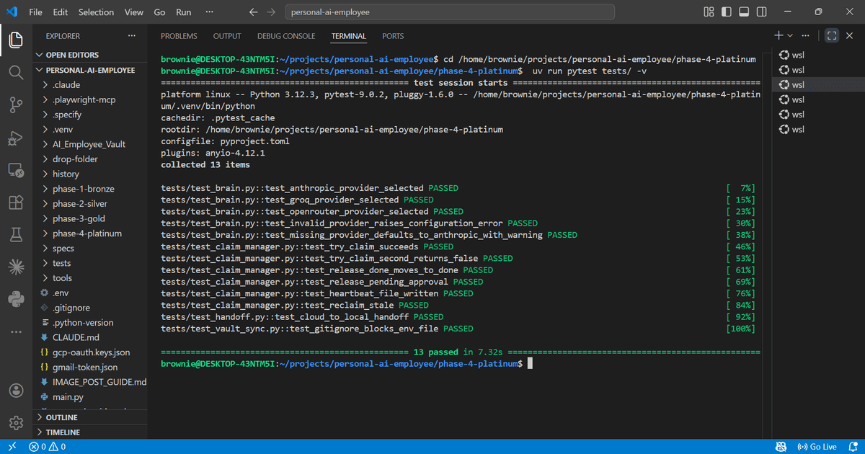Open the terminal profile dropdown chevron
865x454 pixels.
pyautogui.click(x=789, y=35)
